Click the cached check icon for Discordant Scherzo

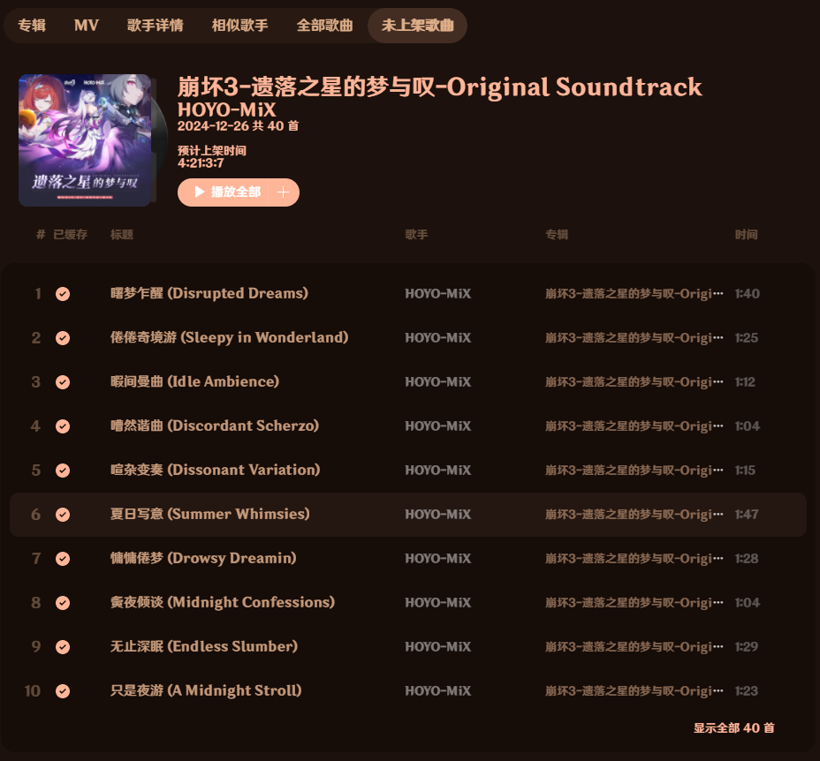coord(63,426)
